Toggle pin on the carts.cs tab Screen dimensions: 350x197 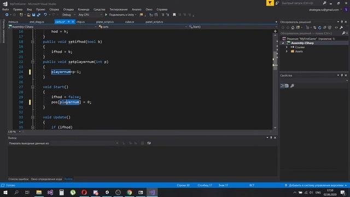pos(69,22)
